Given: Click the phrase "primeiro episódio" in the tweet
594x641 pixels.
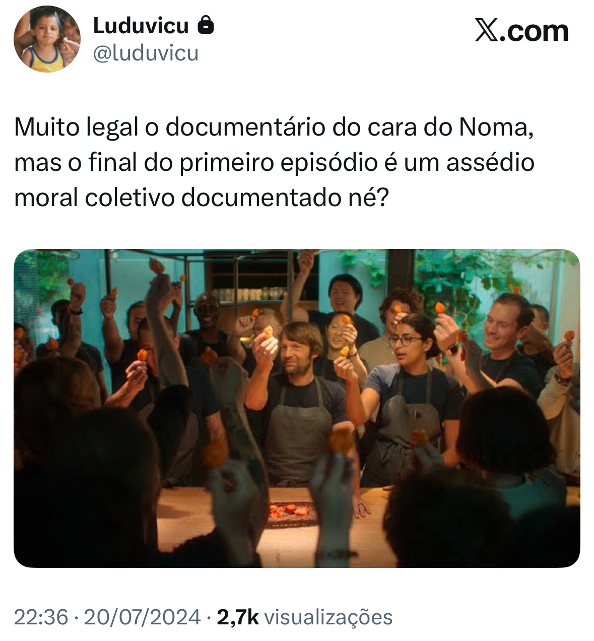Looking at the screenshot, I should (x=278, y=162).
